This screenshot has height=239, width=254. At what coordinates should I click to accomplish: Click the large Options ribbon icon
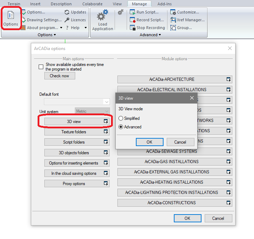pyautogui.click(x=11, y=15)
